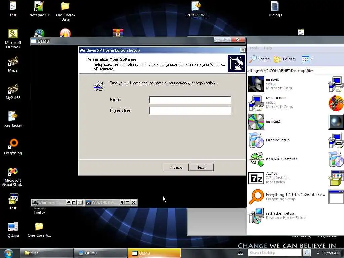The image size is (344, 258).
Task: Launch Microsoft Outlook from desktop
Action: [x=13, y=39]
